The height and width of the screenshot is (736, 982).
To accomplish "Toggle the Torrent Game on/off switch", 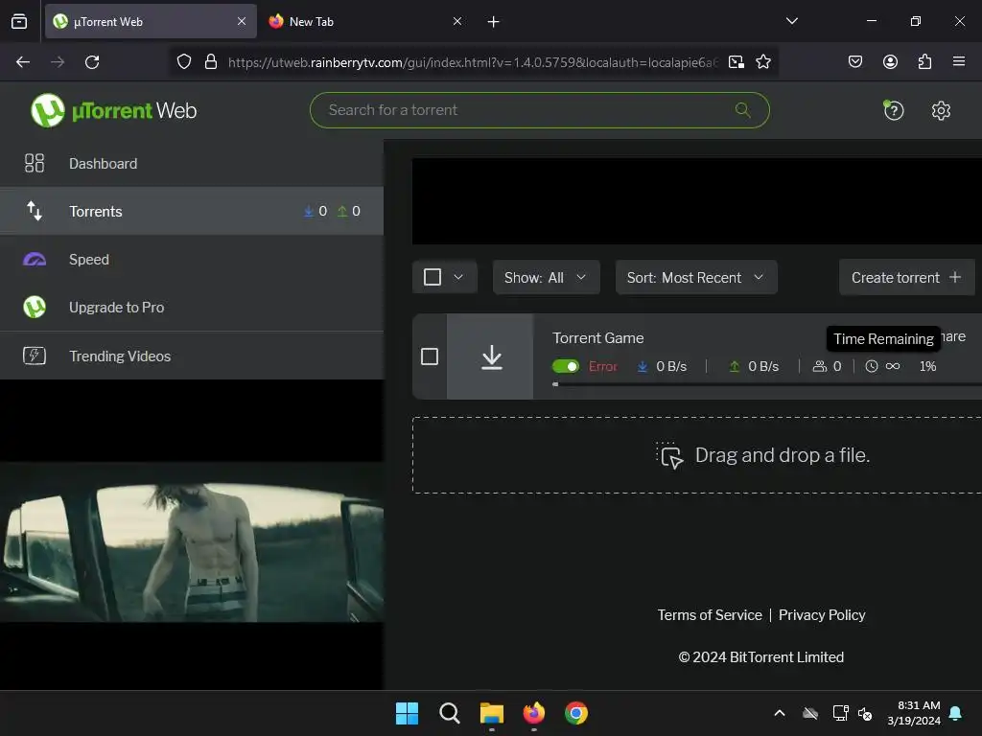I will click(566, 366).
